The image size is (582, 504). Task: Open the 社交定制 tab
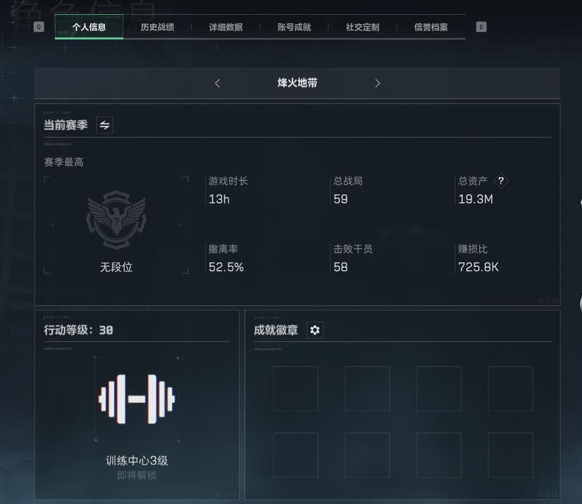click(363, 27)
